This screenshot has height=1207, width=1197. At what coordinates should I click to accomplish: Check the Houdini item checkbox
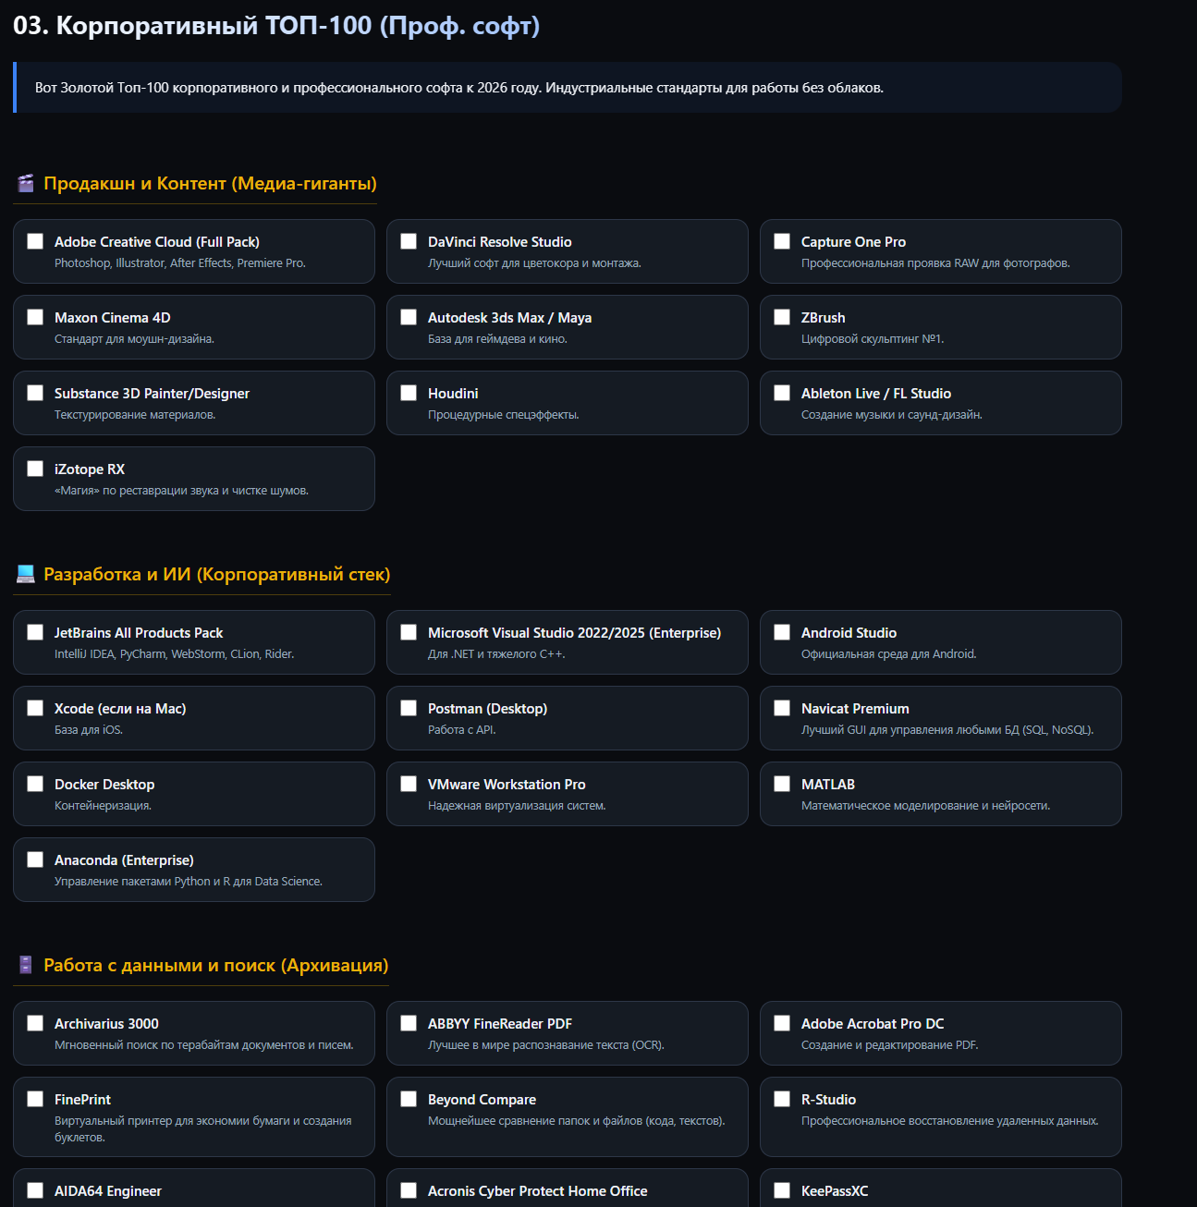point(409,393)
